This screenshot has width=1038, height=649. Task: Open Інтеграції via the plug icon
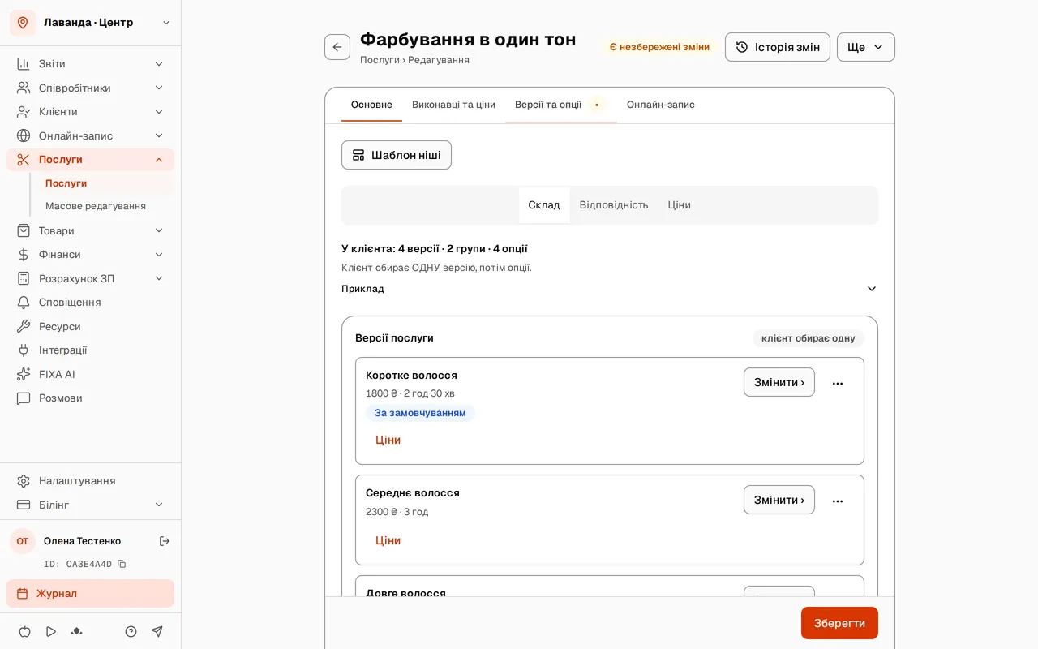(24, 350)
